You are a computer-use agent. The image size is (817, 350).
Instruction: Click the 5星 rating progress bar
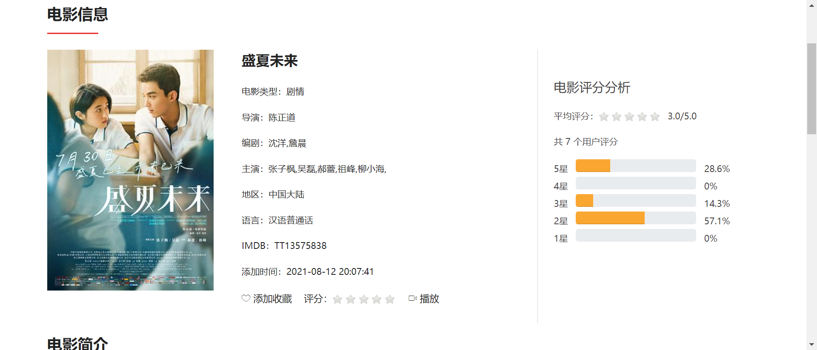636,166
